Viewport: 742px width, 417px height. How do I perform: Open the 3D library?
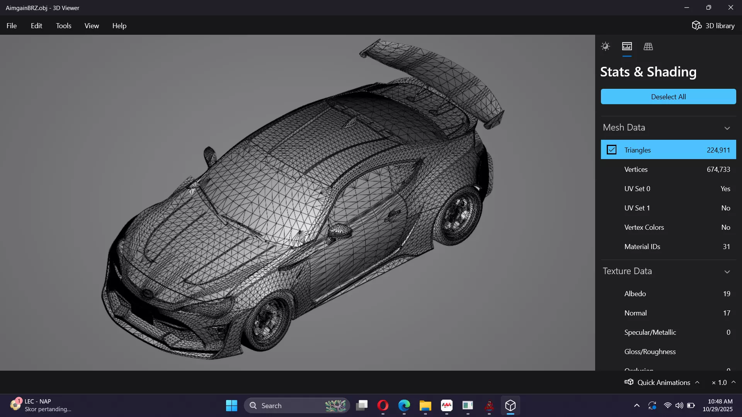pos(713,25)
